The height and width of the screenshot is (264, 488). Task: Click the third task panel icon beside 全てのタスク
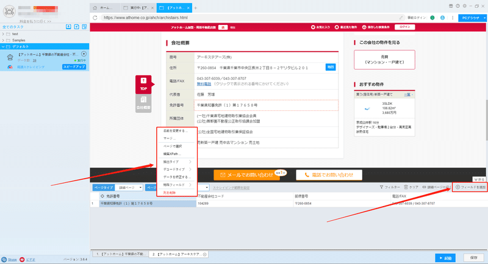click(84, 27)
